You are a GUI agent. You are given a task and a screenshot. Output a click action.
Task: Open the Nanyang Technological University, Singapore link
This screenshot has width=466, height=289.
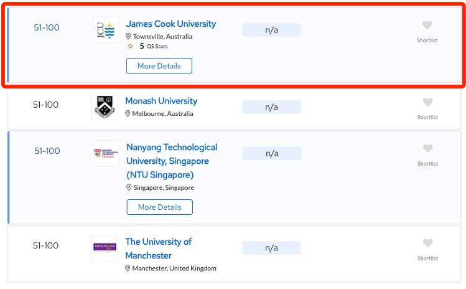coord(172,161)
